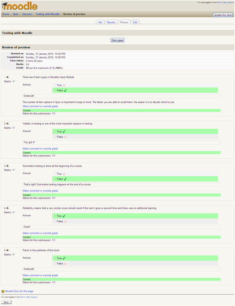
Task: Click 'Review of preview' section heading
Action: 16,47
